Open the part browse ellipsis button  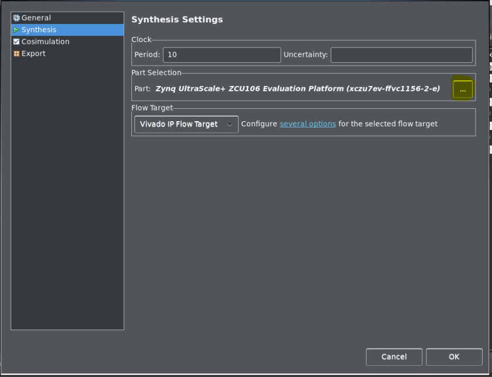(x=463, y=90)
